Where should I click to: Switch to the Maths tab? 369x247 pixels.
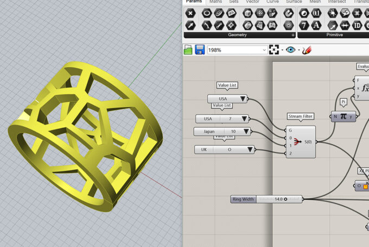215,2
